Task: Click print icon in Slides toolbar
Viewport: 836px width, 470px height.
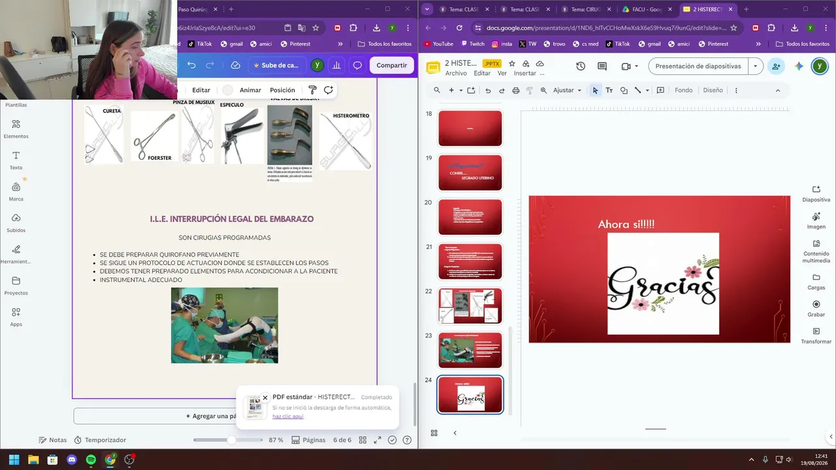Action: 516,90
